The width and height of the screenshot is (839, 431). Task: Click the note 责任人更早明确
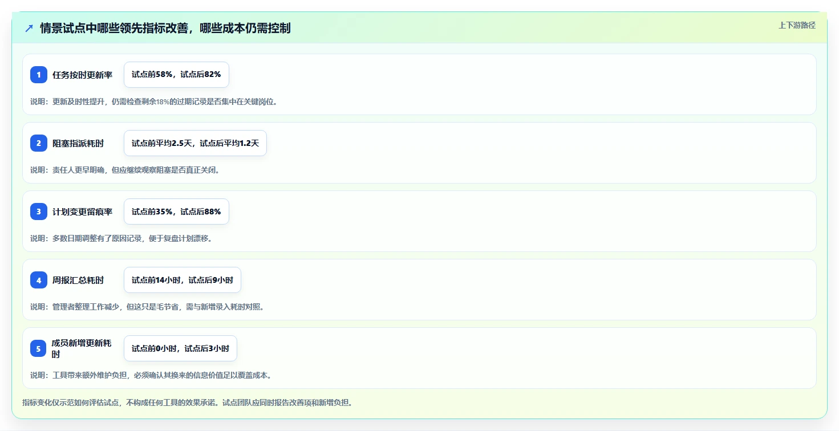tap(125, 170)
